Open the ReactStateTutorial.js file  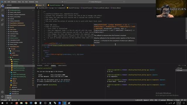pos(20,70)
